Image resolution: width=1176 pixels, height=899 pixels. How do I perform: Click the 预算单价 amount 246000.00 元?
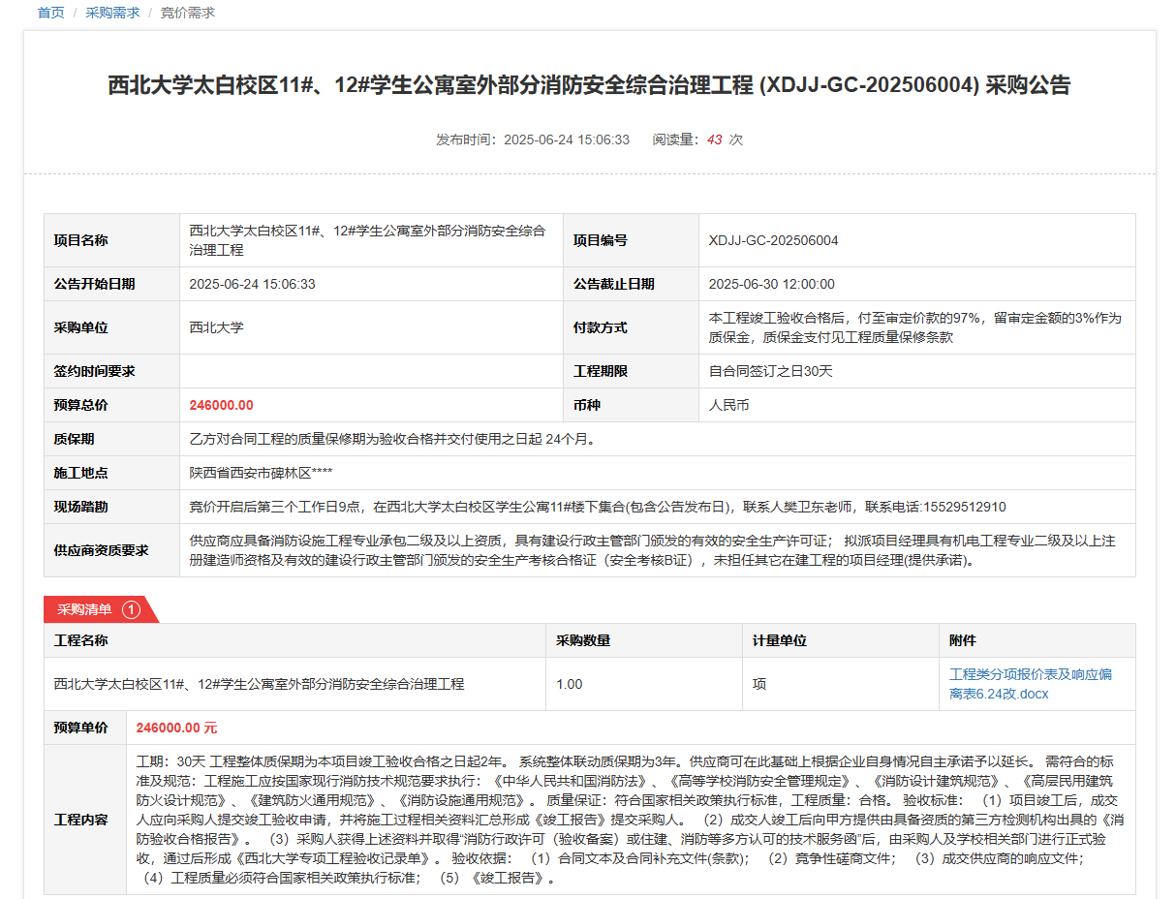pos(176,728)
